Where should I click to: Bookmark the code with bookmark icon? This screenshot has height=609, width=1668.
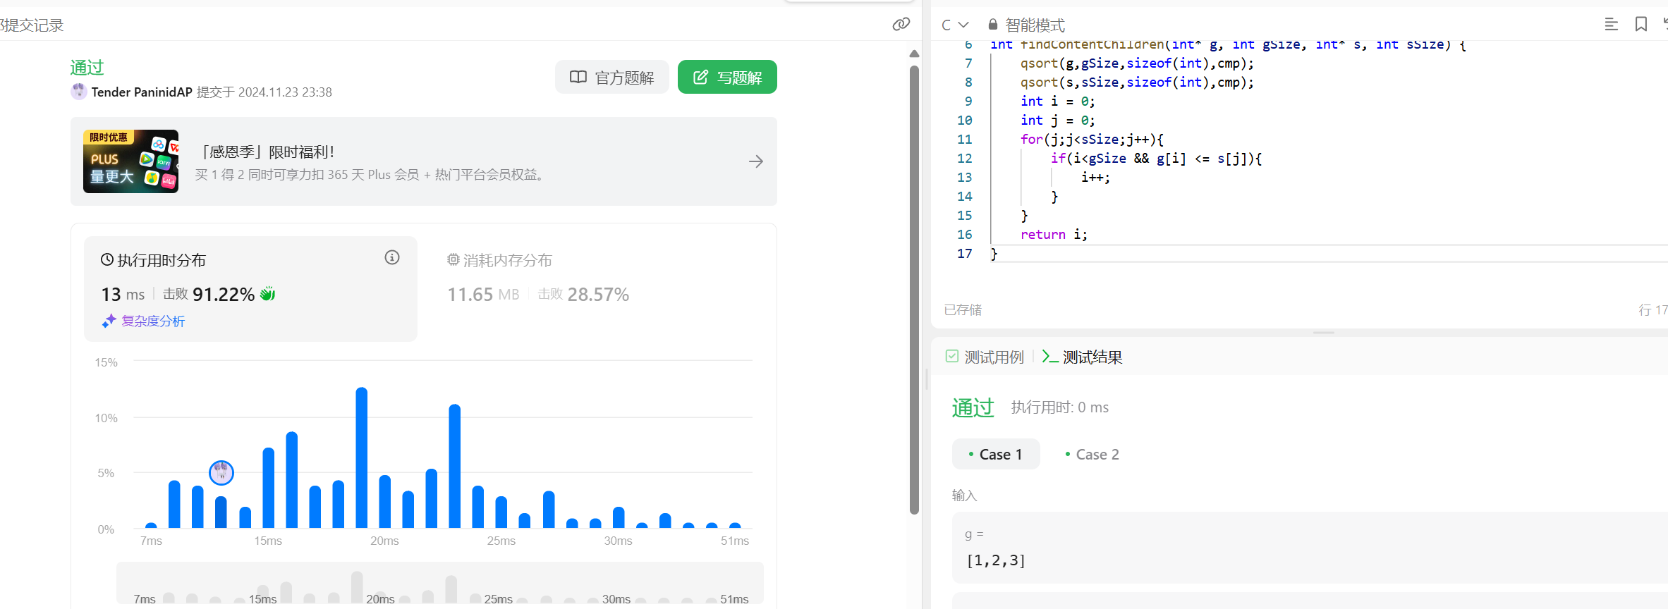coord(1641,25)
